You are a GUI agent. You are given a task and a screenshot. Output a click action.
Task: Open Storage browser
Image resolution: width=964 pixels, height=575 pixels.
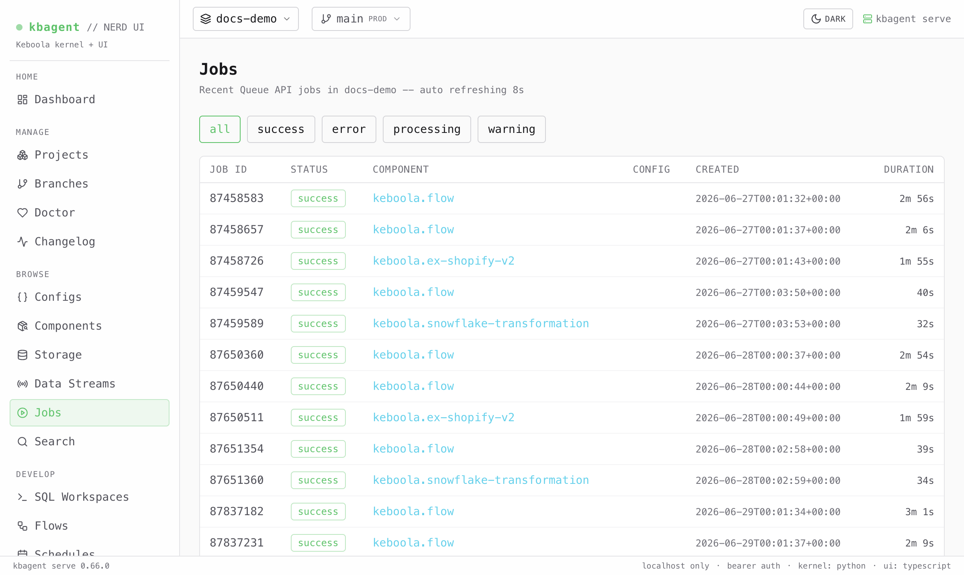[x=90, y=355]
